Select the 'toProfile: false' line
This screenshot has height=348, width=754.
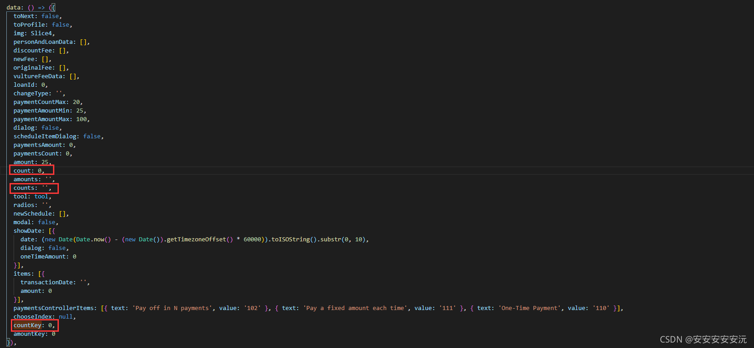(x=43, y=25)
